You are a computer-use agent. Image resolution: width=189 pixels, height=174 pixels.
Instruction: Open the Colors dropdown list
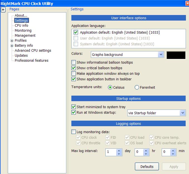pyautogui.click(x=161, y=54)
